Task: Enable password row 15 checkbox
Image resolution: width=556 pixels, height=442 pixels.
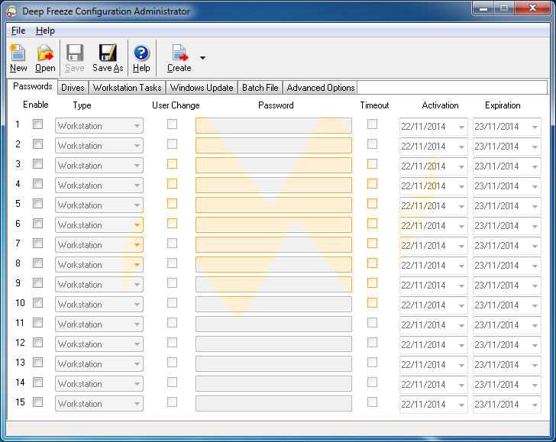Action: [37, 402]
